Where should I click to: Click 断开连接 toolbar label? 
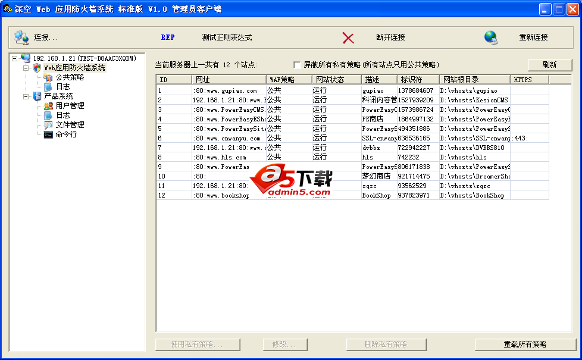[390, 37]
